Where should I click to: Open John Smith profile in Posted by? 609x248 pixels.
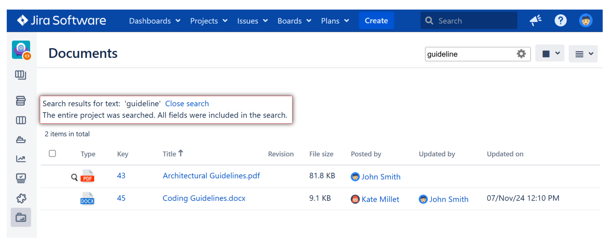coord(381,177)
